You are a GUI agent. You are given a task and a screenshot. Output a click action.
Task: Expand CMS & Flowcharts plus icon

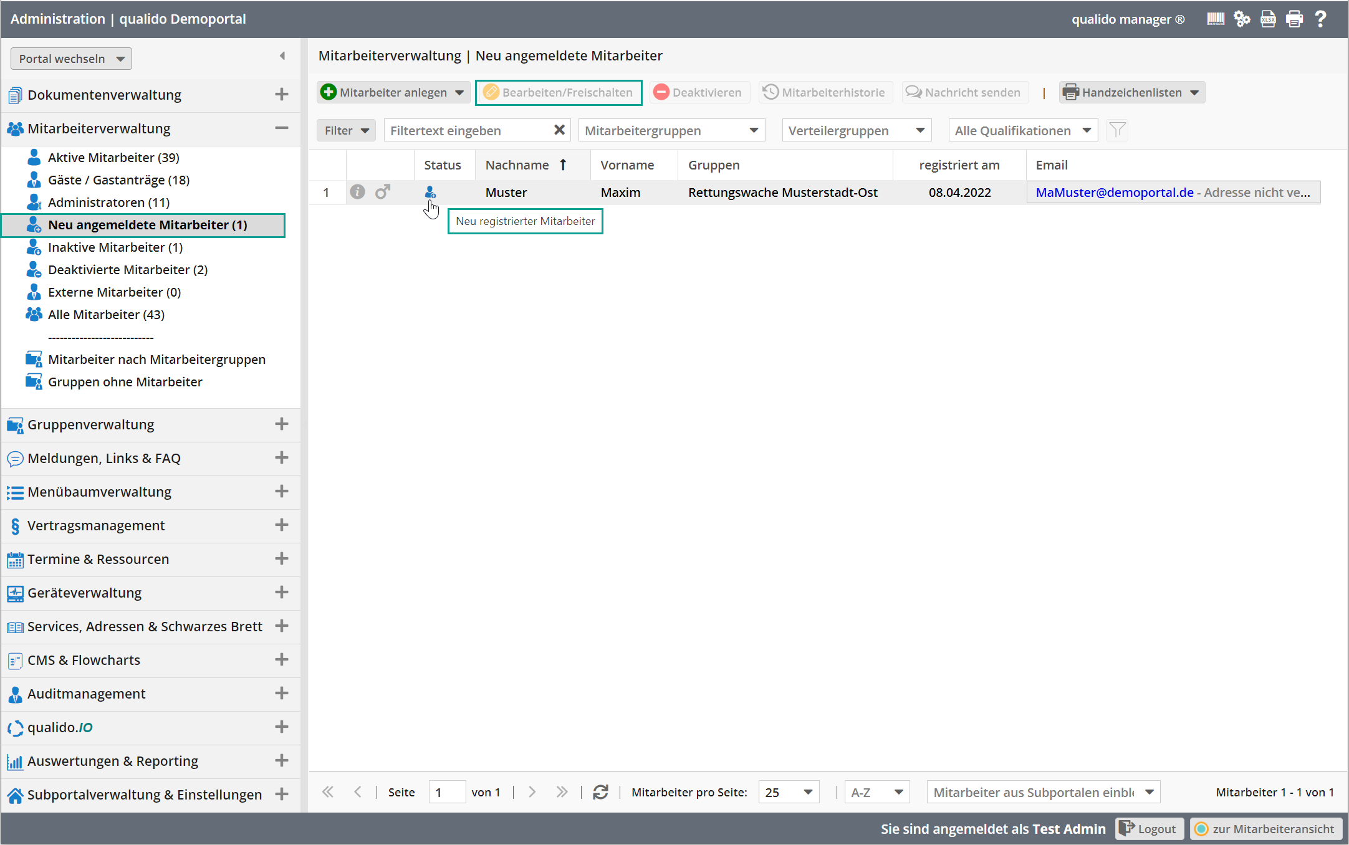click(x=282, y=660)
